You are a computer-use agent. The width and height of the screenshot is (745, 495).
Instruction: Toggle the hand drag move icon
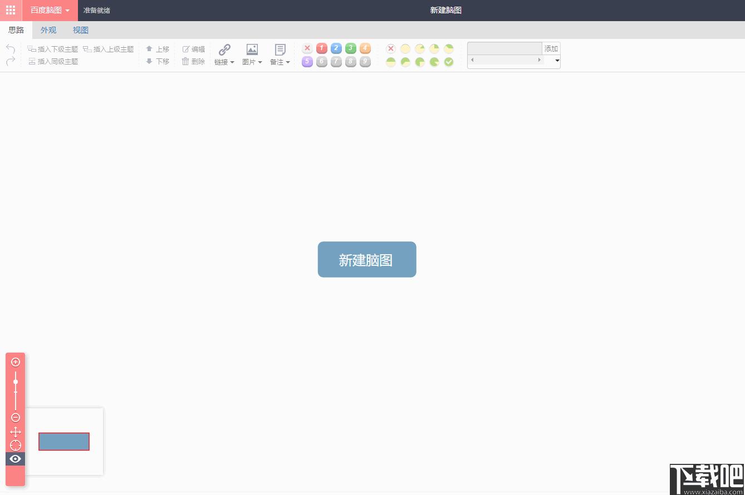point(16,432)
